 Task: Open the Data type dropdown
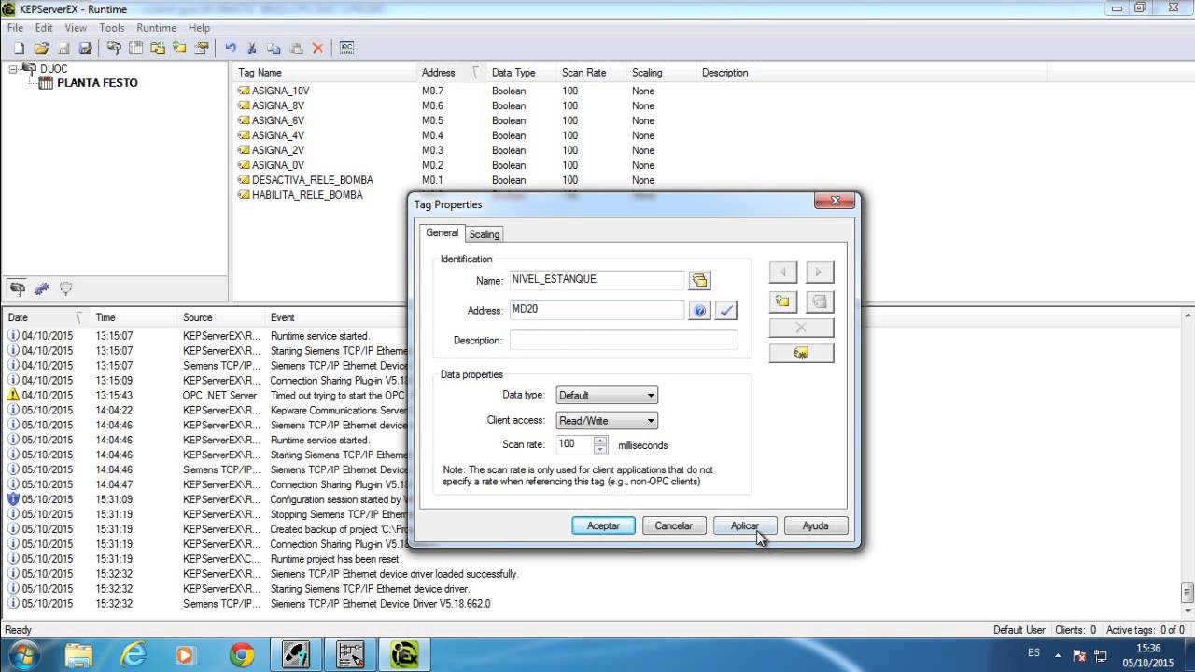[607, 396]
